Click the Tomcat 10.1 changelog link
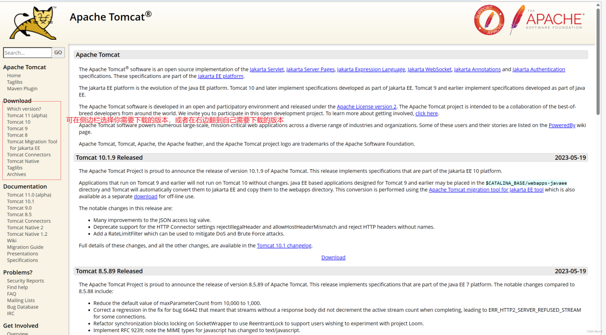Image resolution: width=606 pixels, height=335 pixels. 284,246
